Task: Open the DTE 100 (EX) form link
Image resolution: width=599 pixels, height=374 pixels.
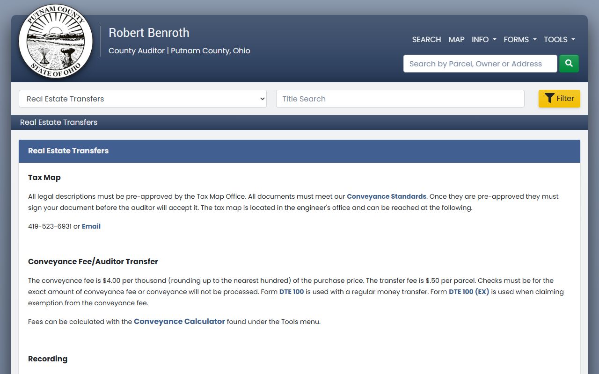Action: [469, 292]
